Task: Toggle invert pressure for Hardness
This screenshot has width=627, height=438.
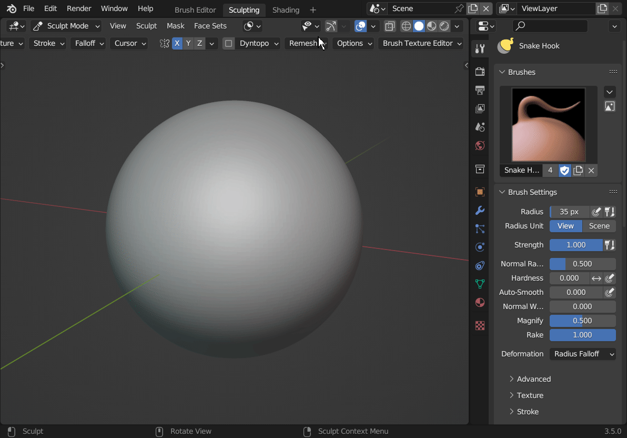Action: point(596,278)
